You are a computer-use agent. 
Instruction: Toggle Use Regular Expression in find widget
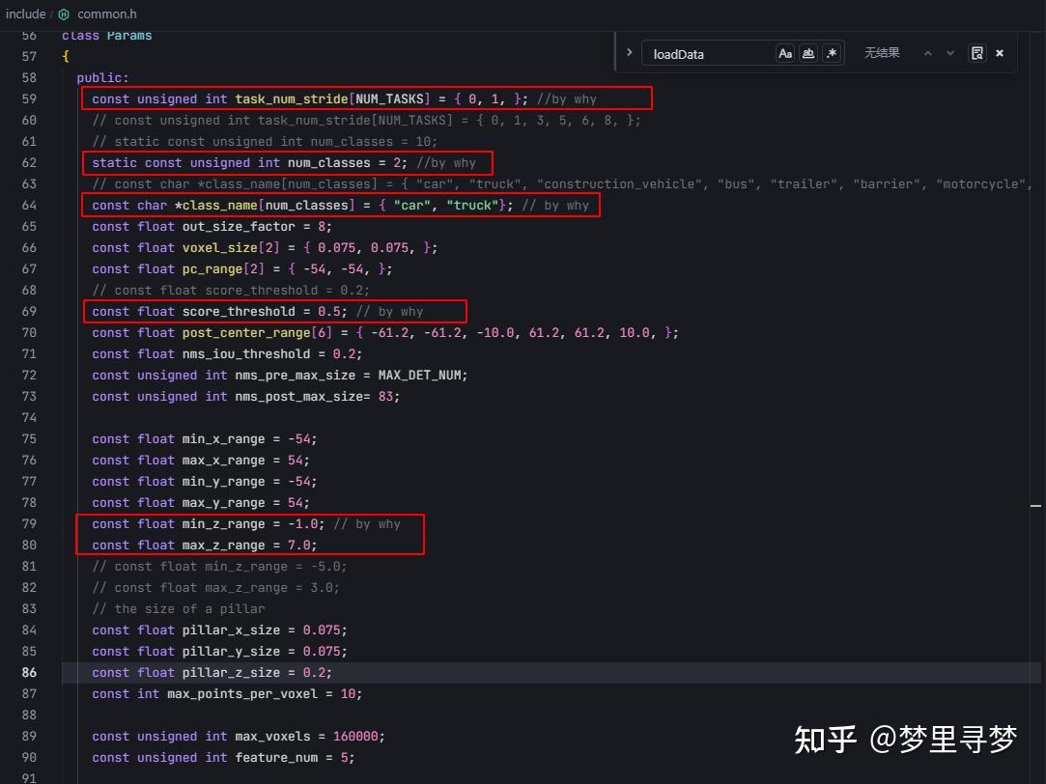point(832,53)
